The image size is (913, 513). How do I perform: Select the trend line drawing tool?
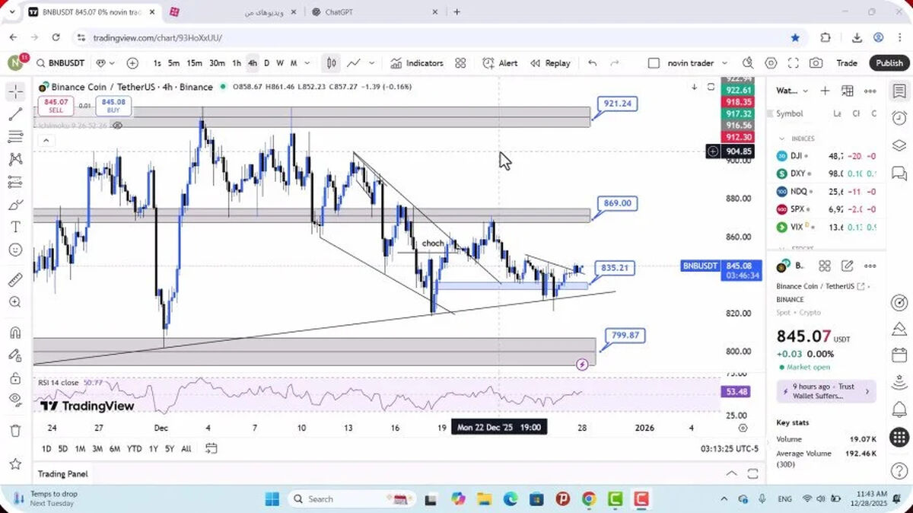(x=15, y=114)
